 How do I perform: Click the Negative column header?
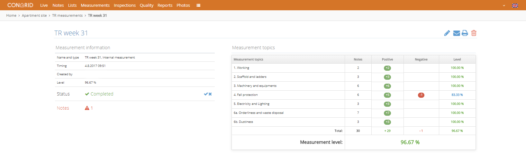click(x=421, y=59)
